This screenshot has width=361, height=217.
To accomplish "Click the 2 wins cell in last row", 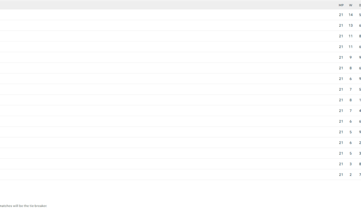I will tap(350, 175).
